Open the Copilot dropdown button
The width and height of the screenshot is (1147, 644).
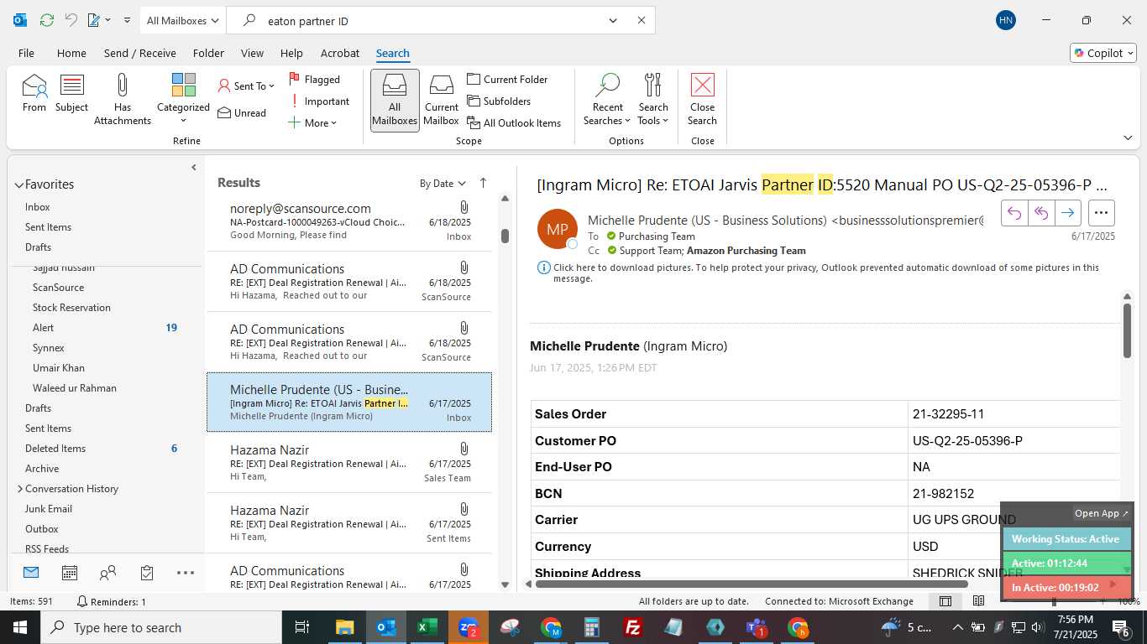click(x=1103, y=53)
